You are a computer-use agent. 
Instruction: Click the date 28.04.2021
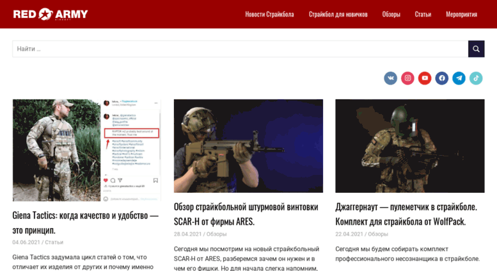187,234
